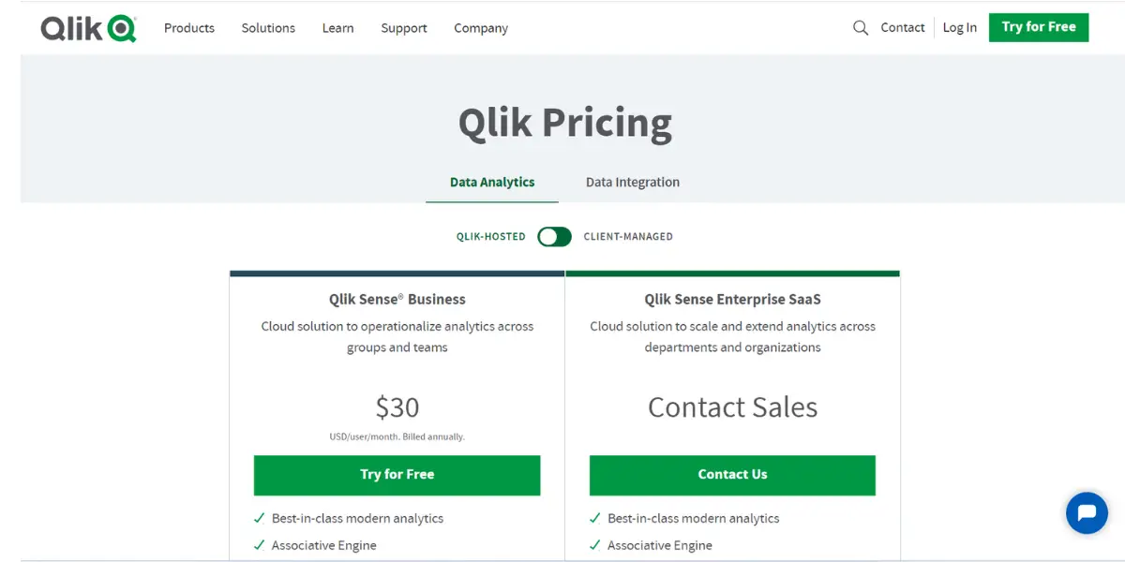This screenshot has height=562, width=1125.
Task: Select the Client-Managed hosting label
Action: (628, 237)
